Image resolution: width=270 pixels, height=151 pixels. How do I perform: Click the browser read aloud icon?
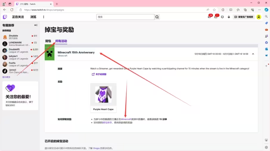(x=208, y=10)
